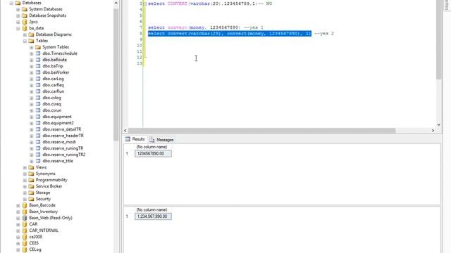451x253 pixels.
Task: Click the editor horizontal scrollbar thumb
Action: (x=261, y=131)
